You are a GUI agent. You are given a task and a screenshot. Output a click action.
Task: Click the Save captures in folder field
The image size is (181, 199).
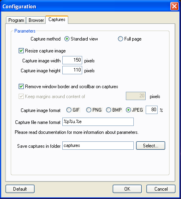pyautogui.click(x=98, y=145)
